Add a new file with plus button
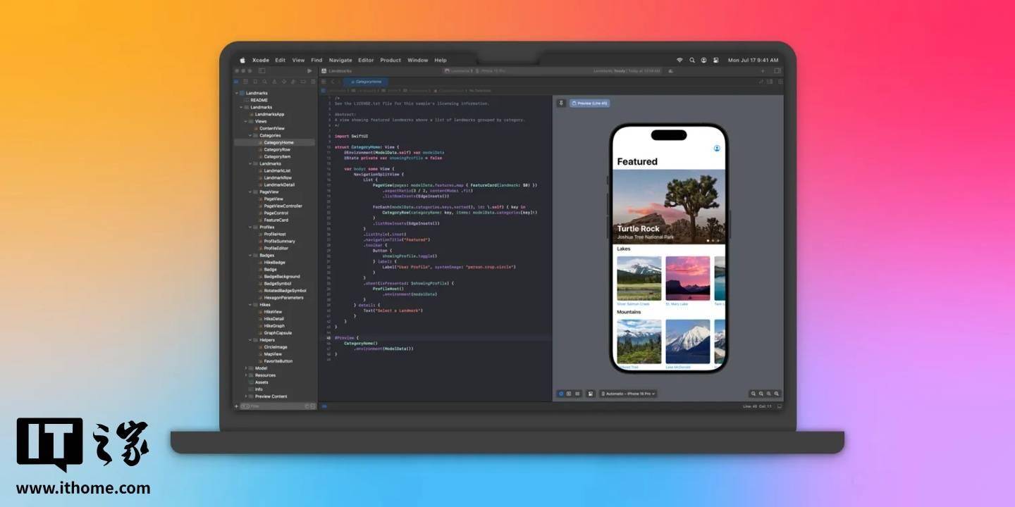Screen dimensions: 1015x507 coord(236,406)
